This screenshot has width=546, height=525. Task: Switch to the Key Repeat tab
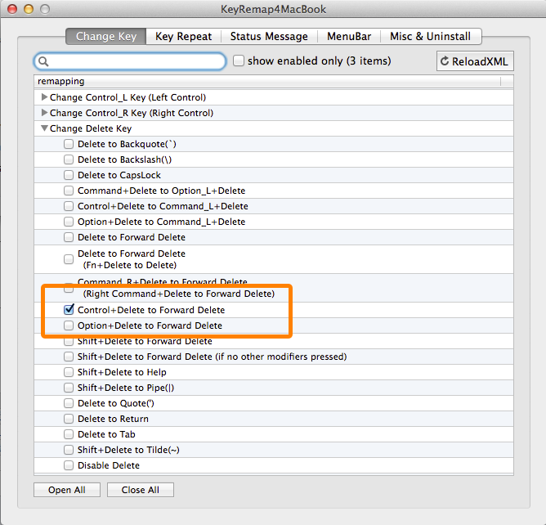(x=183, y=36)
